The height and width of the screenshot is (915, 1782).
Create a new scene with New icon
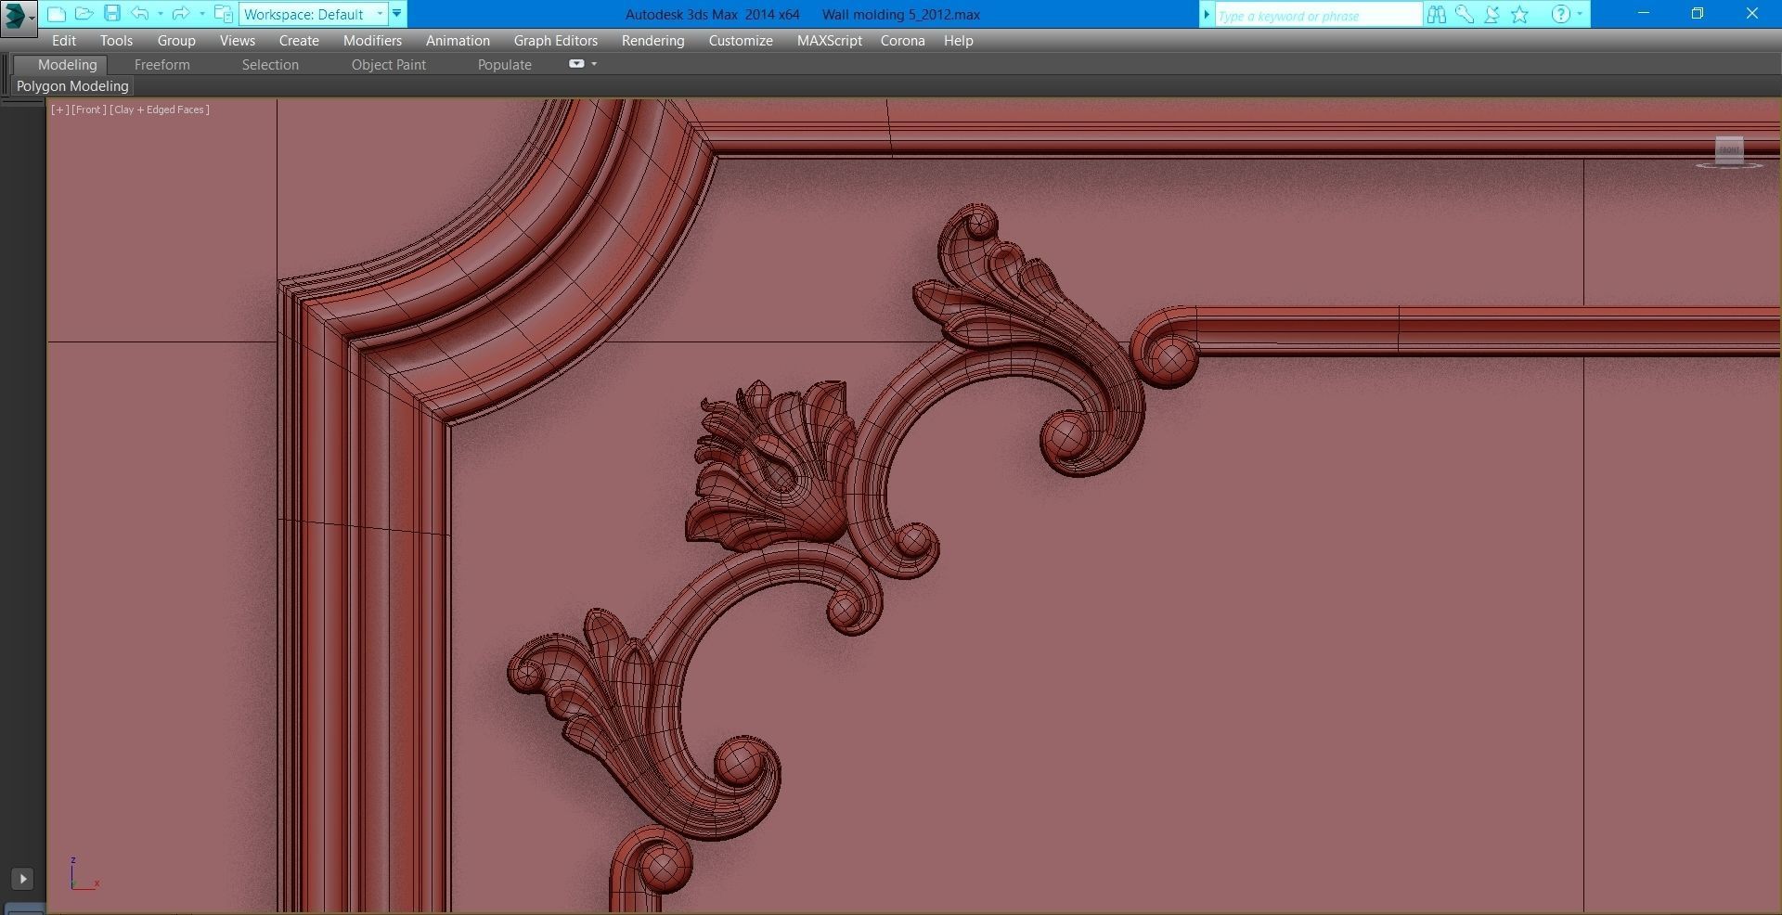tap(56, 14)
